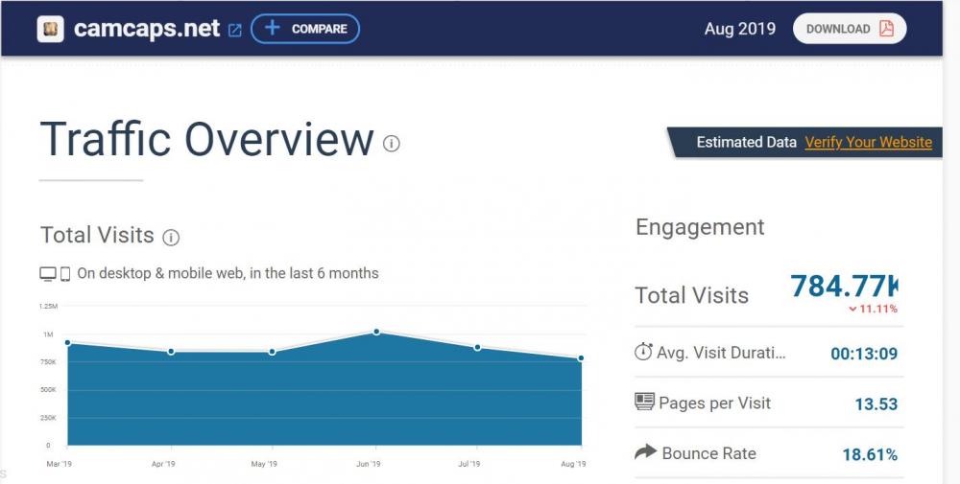The height and width of the screenshot is (484, 960).
Task: Click the Aug 2019 date label
Action: click(739, 29)
